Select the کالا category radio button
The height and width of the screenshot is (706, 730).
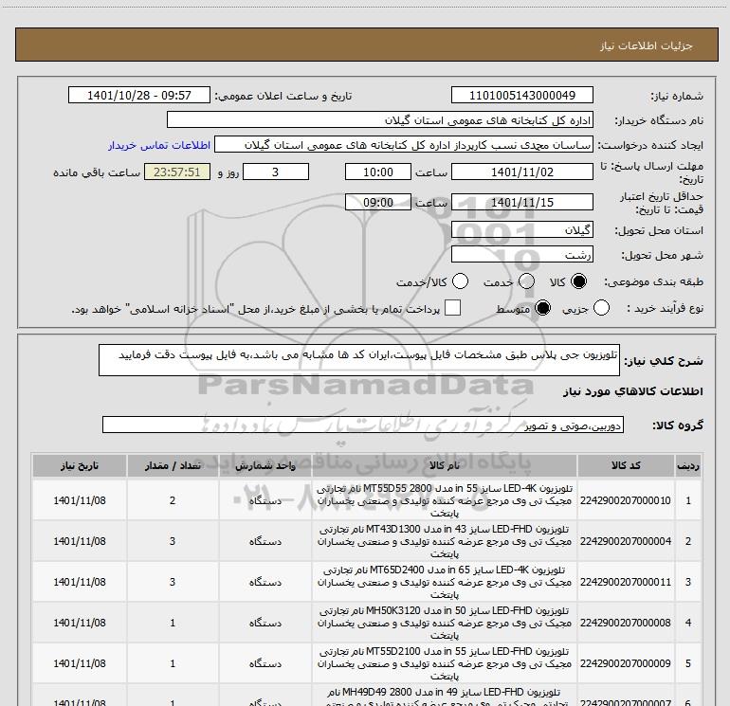(x=578, y=281)
